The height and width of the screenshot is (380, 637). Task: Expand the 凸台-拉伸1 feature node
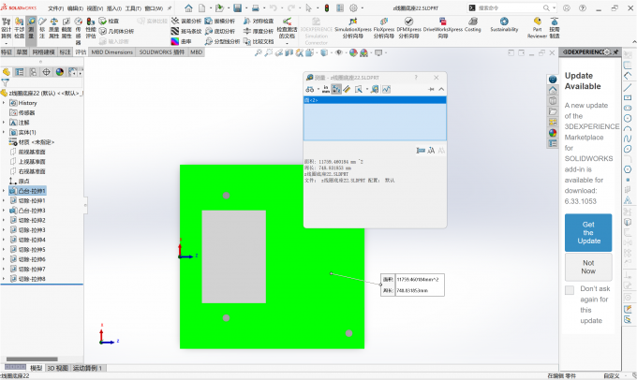coord(4,190)
